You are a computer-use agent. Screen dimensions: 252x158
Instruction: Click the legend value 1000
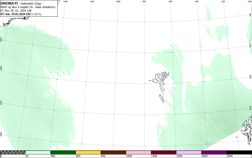coord(129,156)
